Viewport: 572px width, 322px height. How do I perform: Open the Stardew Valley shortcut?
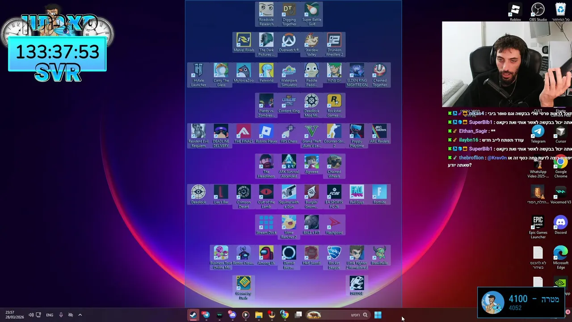pos(311,45)
